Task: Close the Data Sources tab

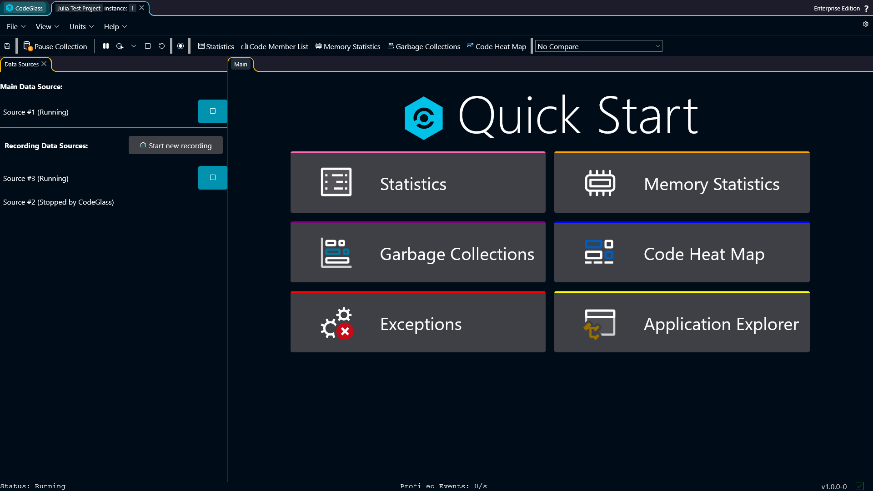Action: pyautogui.click(x=44, y=64)
